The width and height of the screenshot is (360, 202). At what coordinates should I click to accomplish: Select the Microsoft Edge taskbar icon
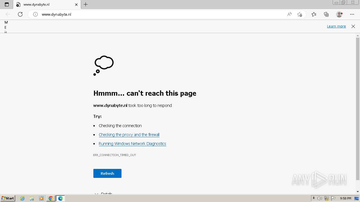pos(60,198)
